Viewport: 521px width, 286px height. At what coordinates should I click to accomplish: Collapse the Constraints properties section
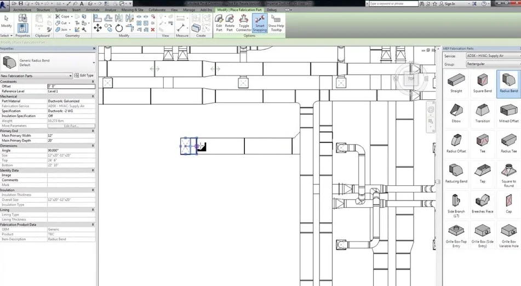tap(93, 82)
